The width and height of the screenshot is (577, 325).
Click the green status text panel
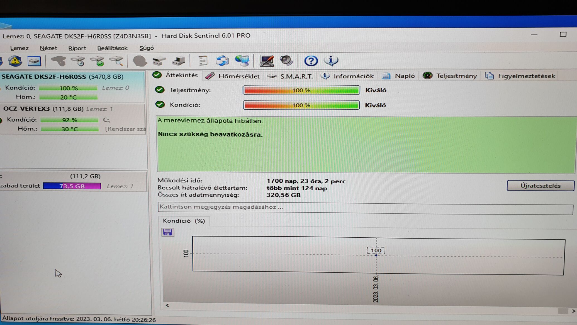(x=366, y=144)
